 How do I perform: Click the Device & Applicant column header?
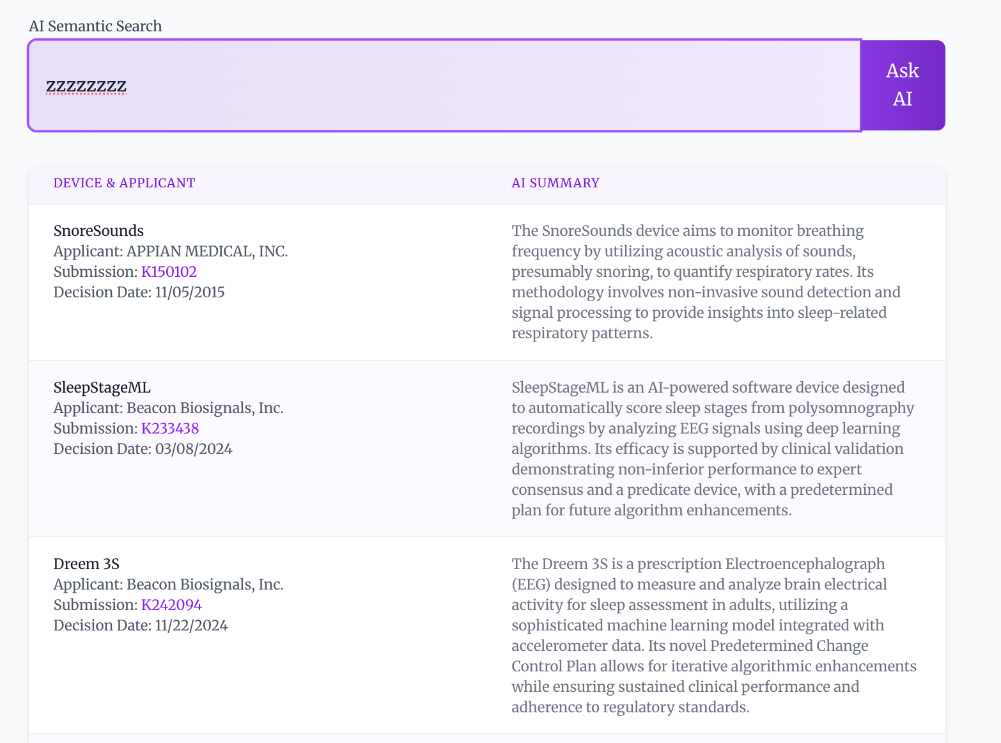coord(124,183)
